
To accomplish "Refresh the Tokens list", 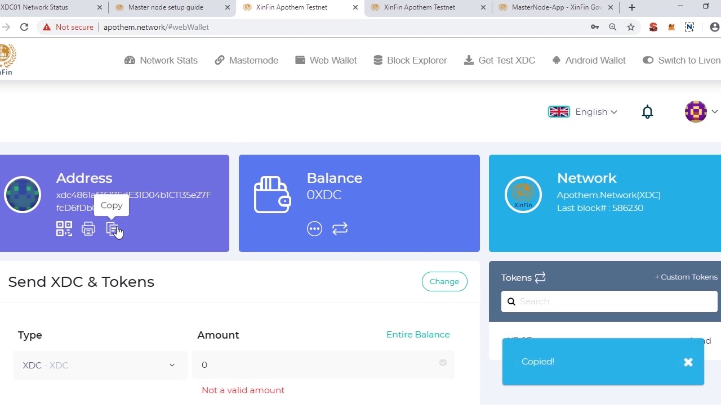I will 540,277.
